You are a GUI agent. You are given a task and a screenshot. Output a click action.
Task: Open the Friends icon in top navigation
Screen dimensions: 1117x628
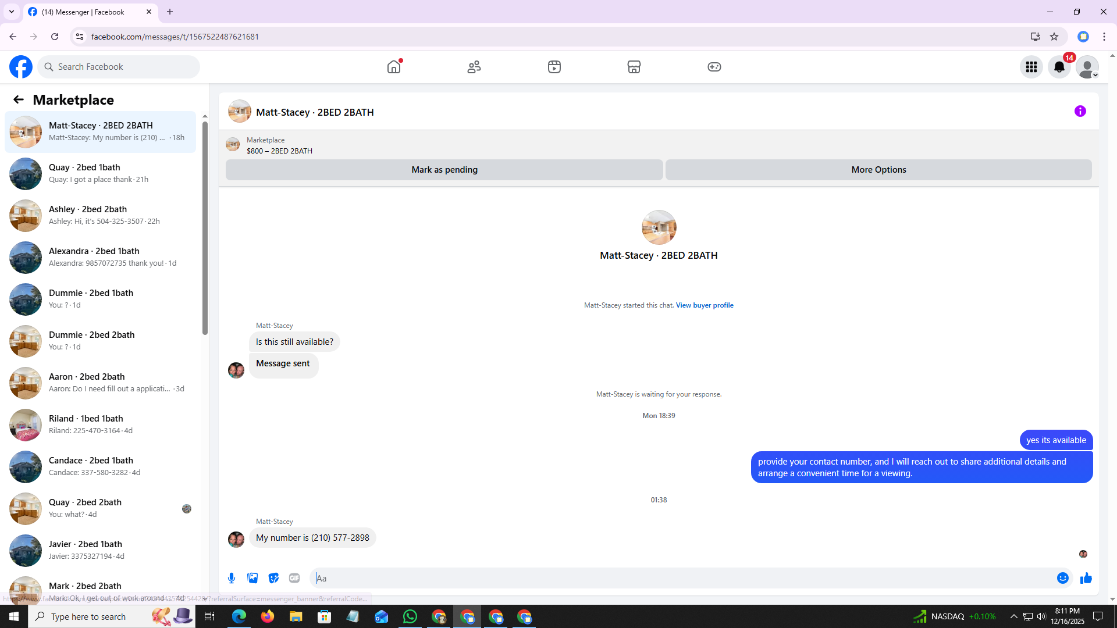pyautogui.click(x=474, y=67)
